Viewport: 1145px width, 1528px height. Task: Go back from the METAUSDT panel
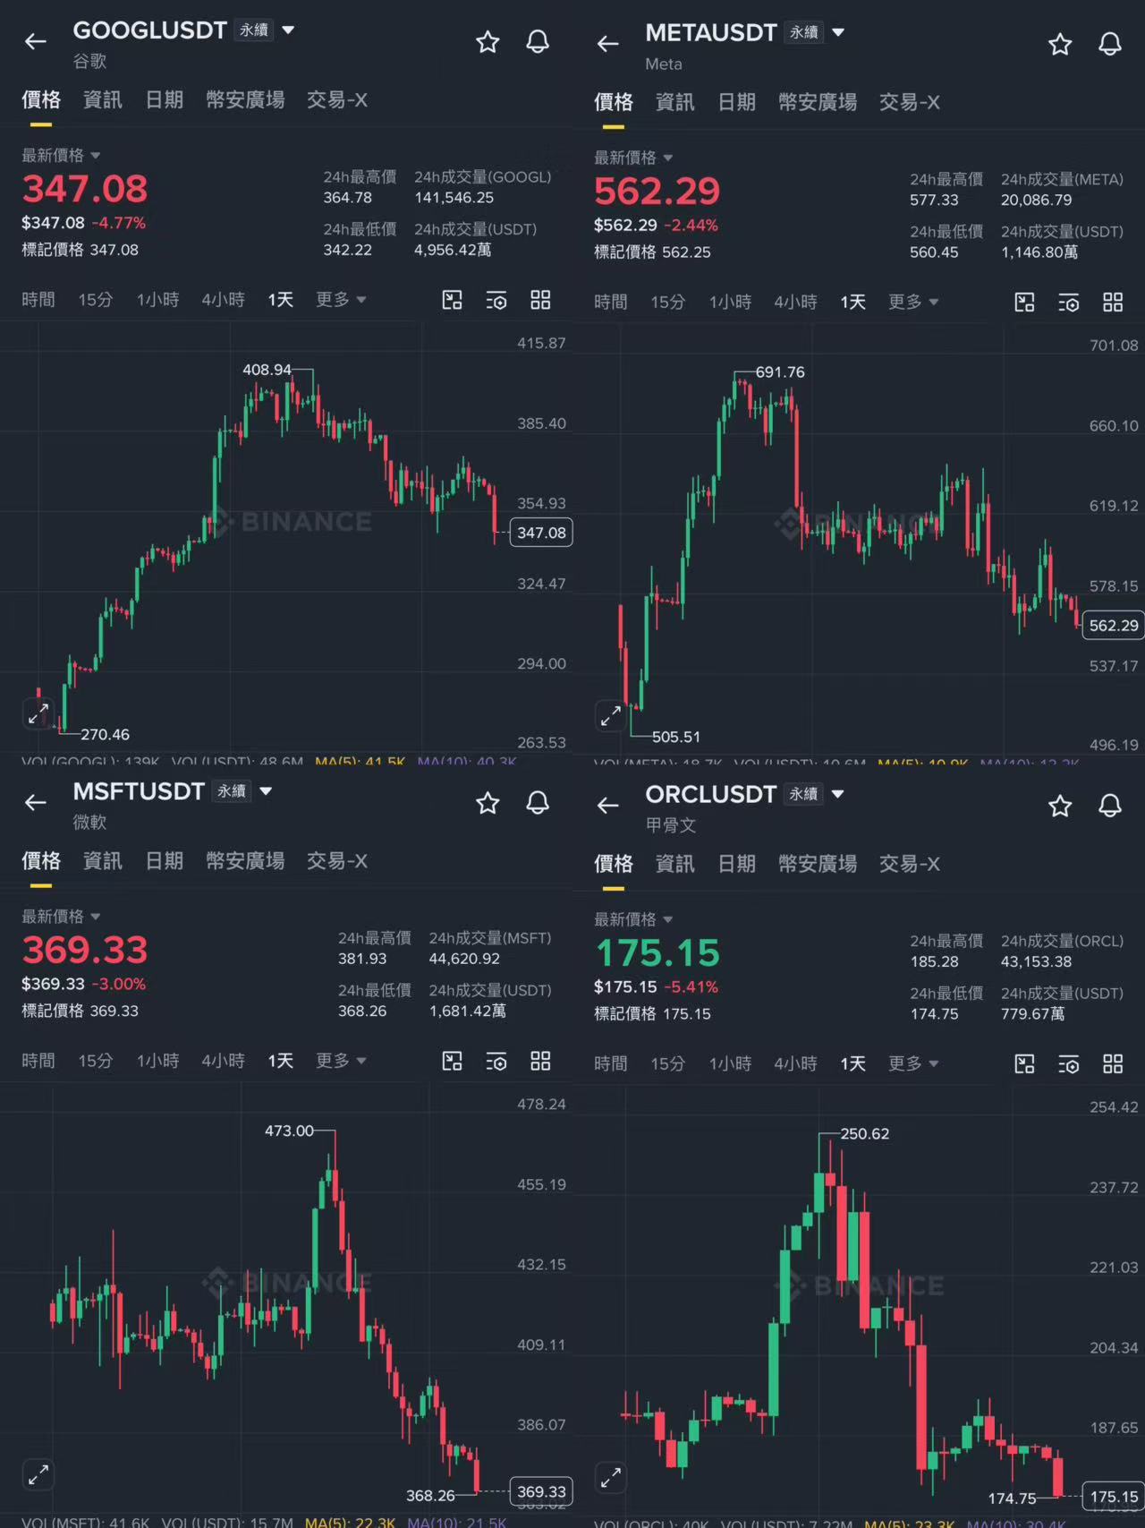(608, 44)
